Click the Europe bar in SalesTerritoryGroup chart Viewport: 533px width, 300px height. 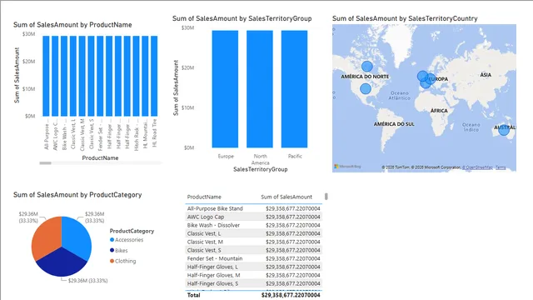(x=225, y=89)
